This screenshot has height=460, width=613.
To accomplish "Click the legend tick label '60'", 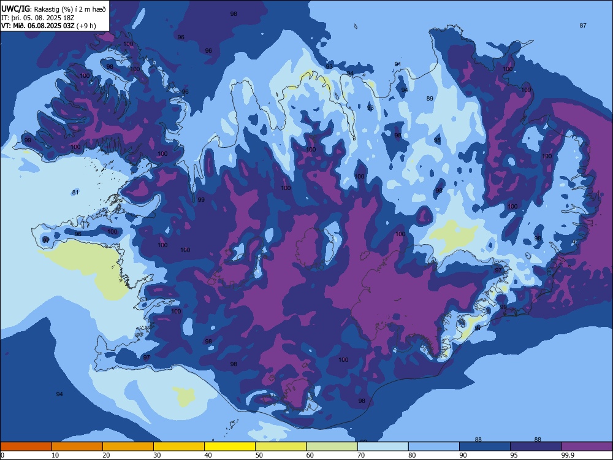I will click(x=310, y=455).
